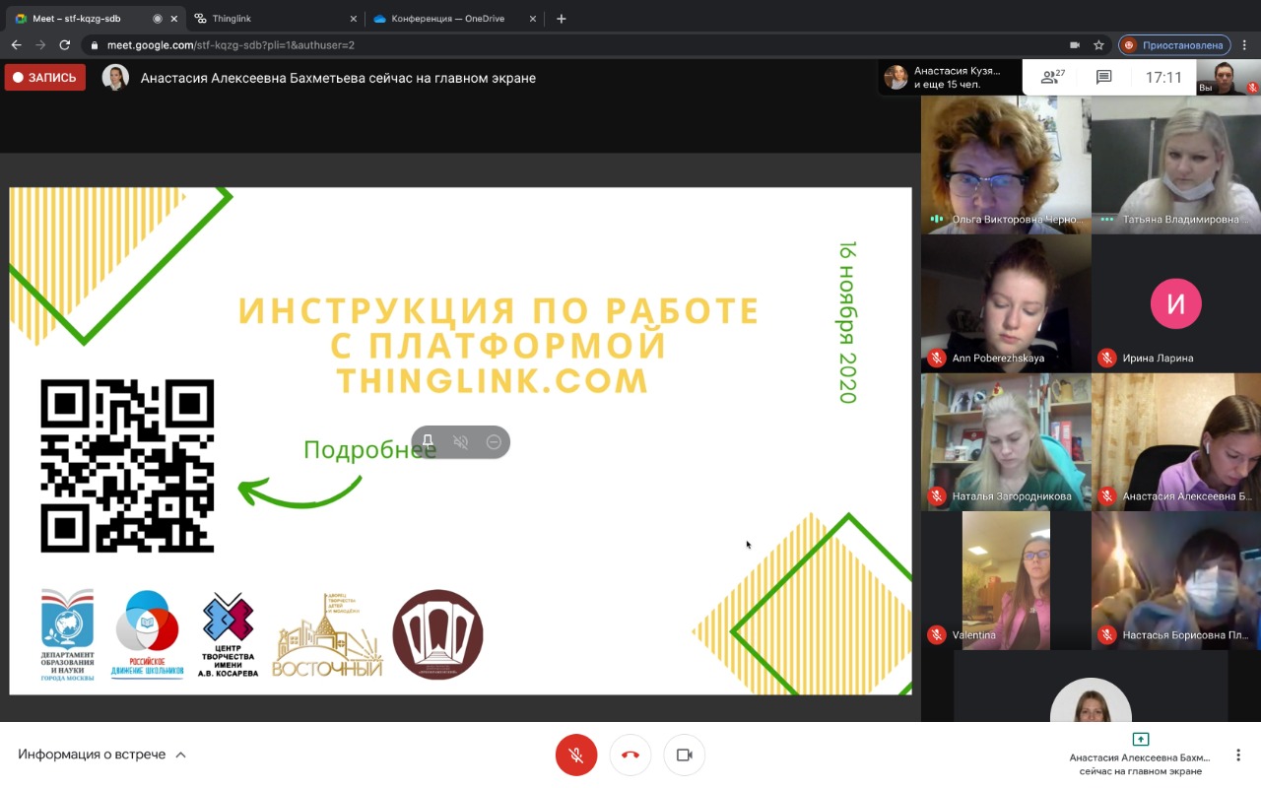Open presentation status at bottom right

(1140, 755)
